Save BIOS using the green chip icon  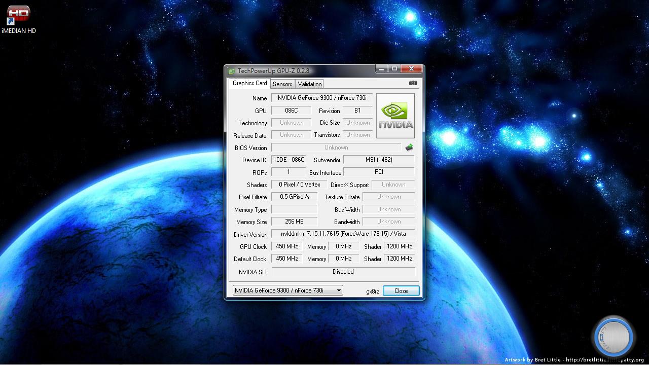409,148
